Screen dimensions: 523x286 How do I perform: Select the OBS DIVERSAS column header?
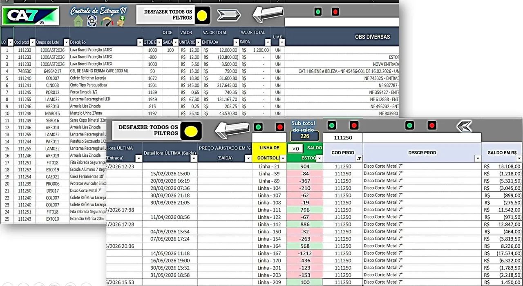pyautogui.click(x=342, y=37)
